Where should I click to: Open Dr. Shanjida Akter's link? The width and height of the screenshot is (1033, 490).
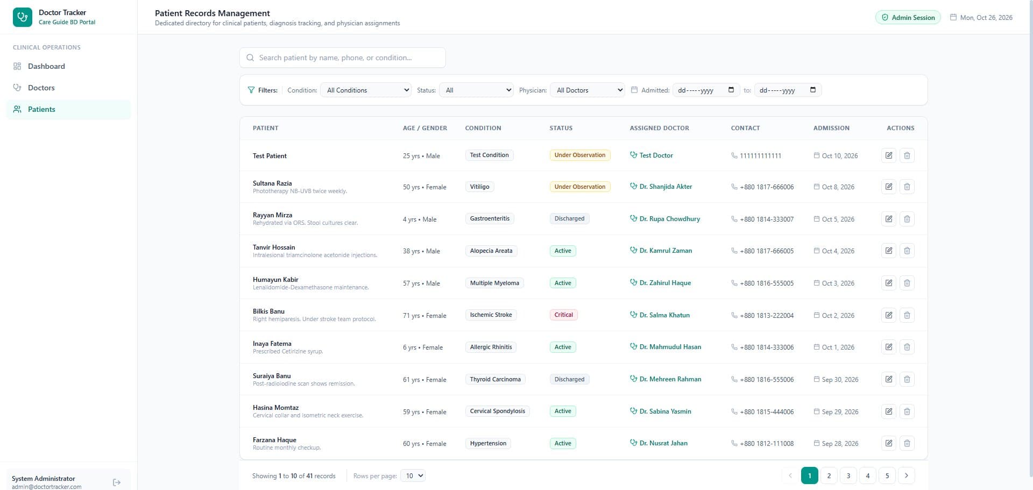661,187
